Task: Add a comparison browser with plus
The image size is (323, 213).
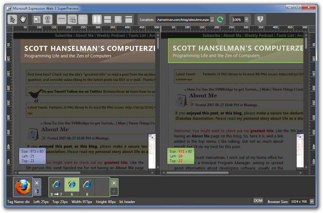Action: tap(114, 191)
